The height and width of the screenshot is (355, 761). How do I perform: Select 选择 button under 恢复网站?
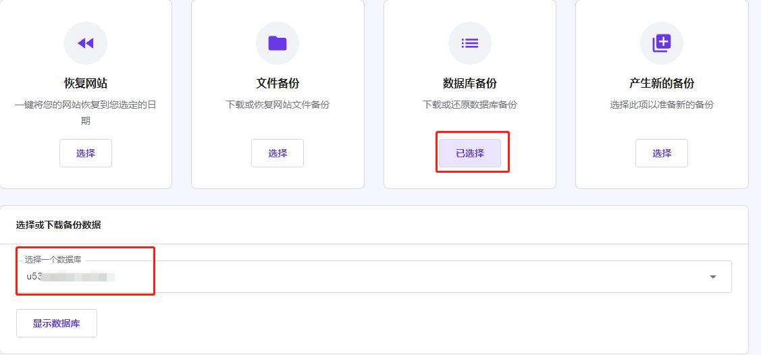85,153
